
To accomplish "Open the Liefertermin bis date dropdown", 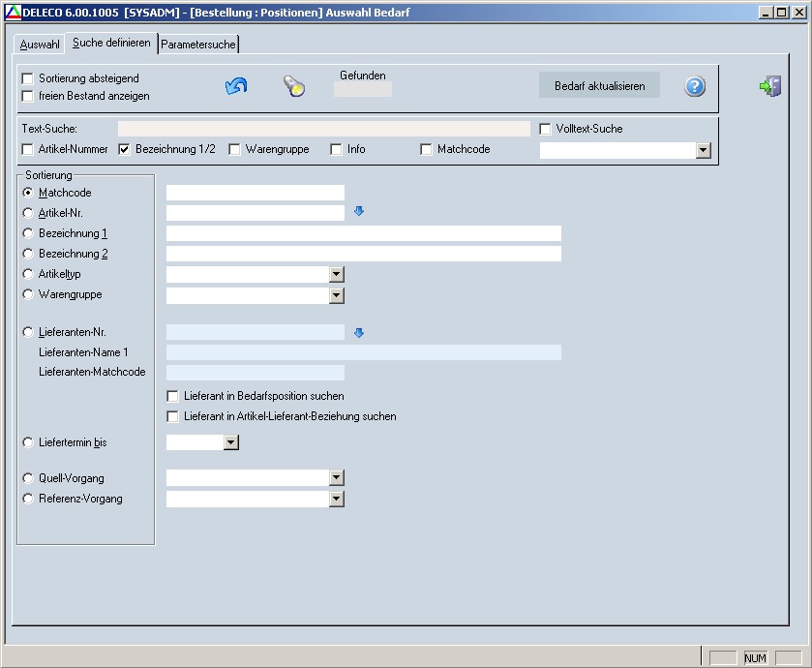I will point(230,442).
